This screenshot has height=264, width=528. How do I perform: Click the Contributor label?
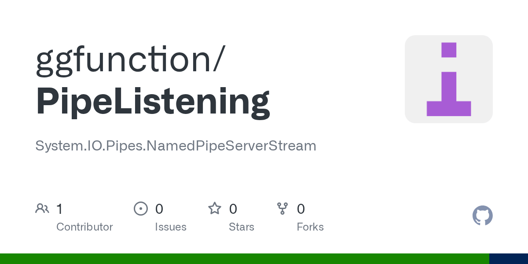84,227
